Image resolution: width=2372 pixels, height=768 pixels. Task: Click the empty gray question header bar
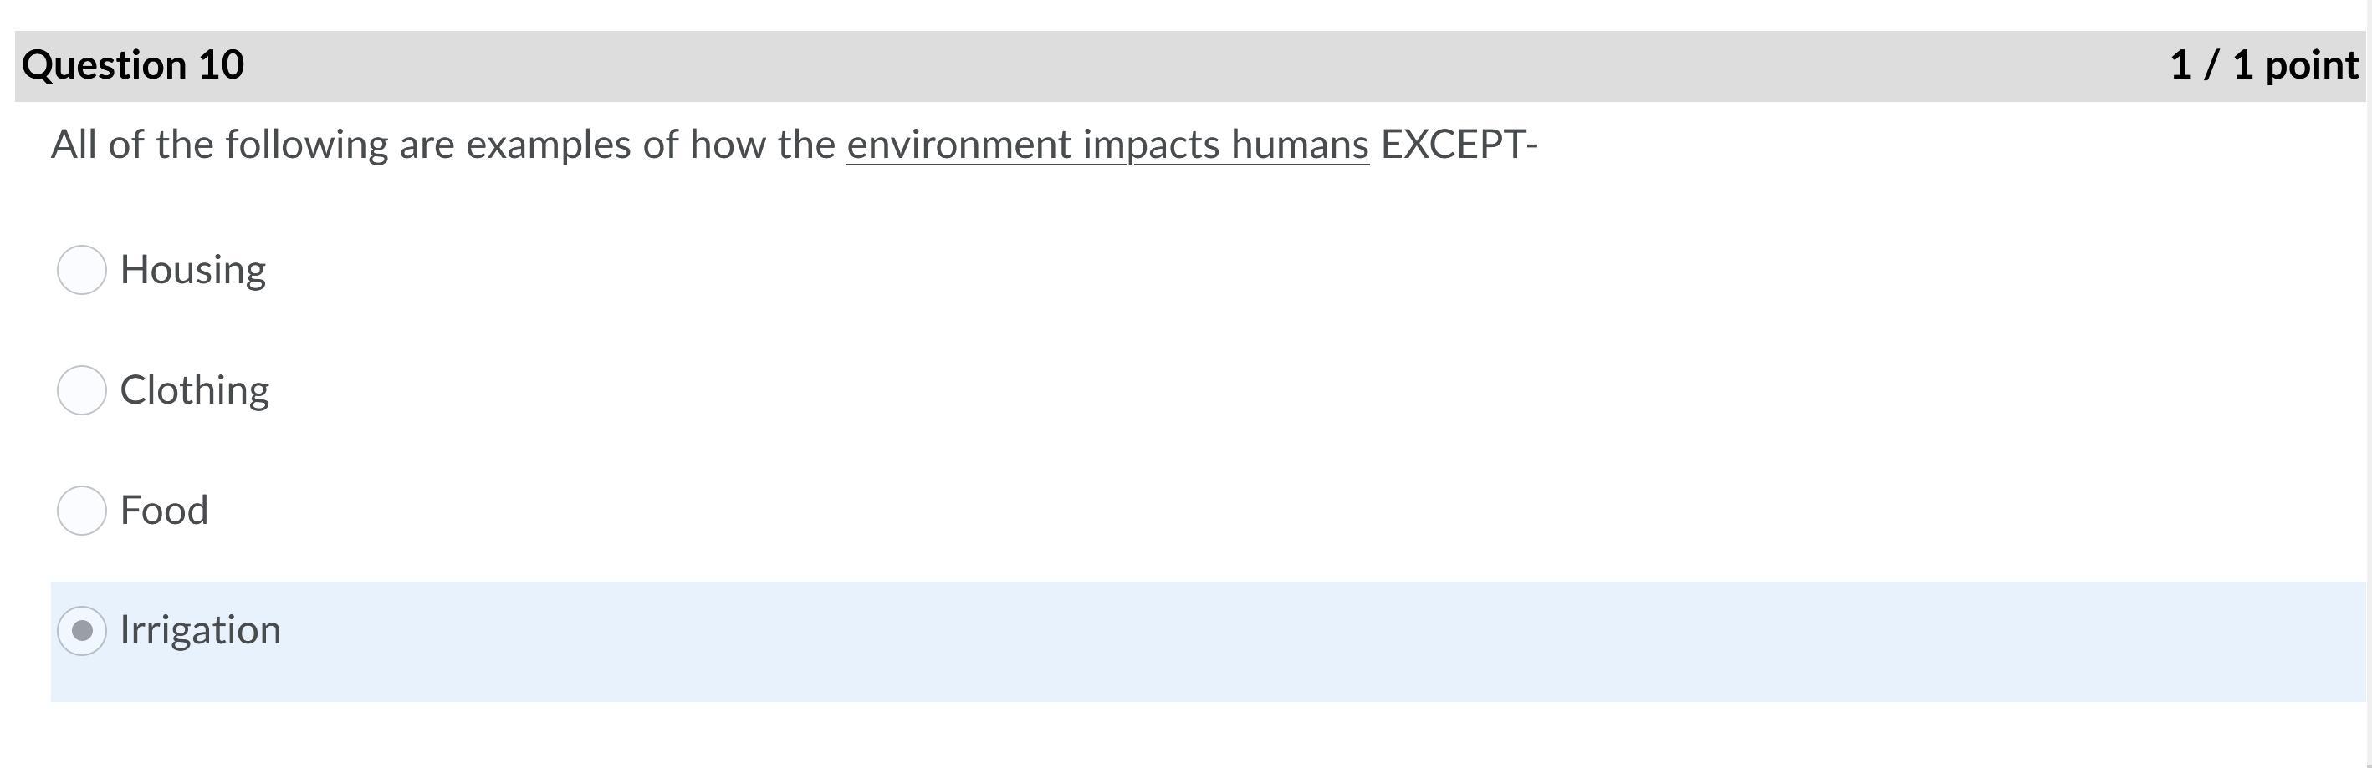point(1197,65)
